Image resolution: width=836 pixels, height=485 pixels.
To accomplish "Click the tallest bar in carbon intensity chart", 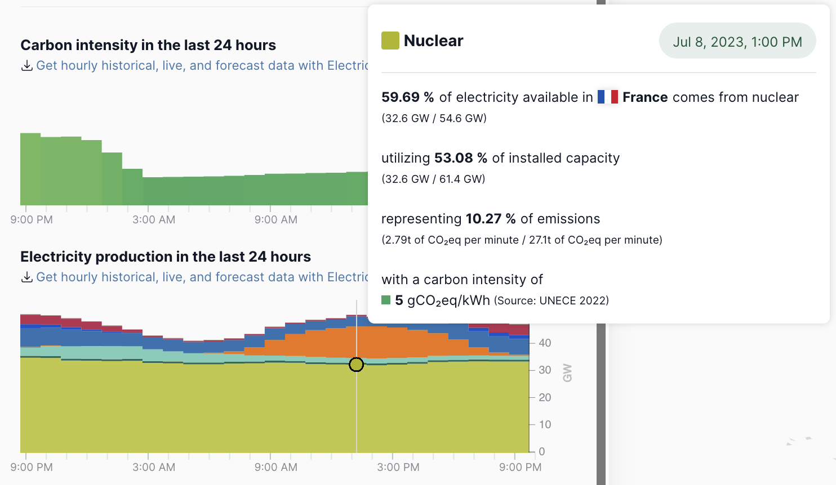I will pos(30,169).
